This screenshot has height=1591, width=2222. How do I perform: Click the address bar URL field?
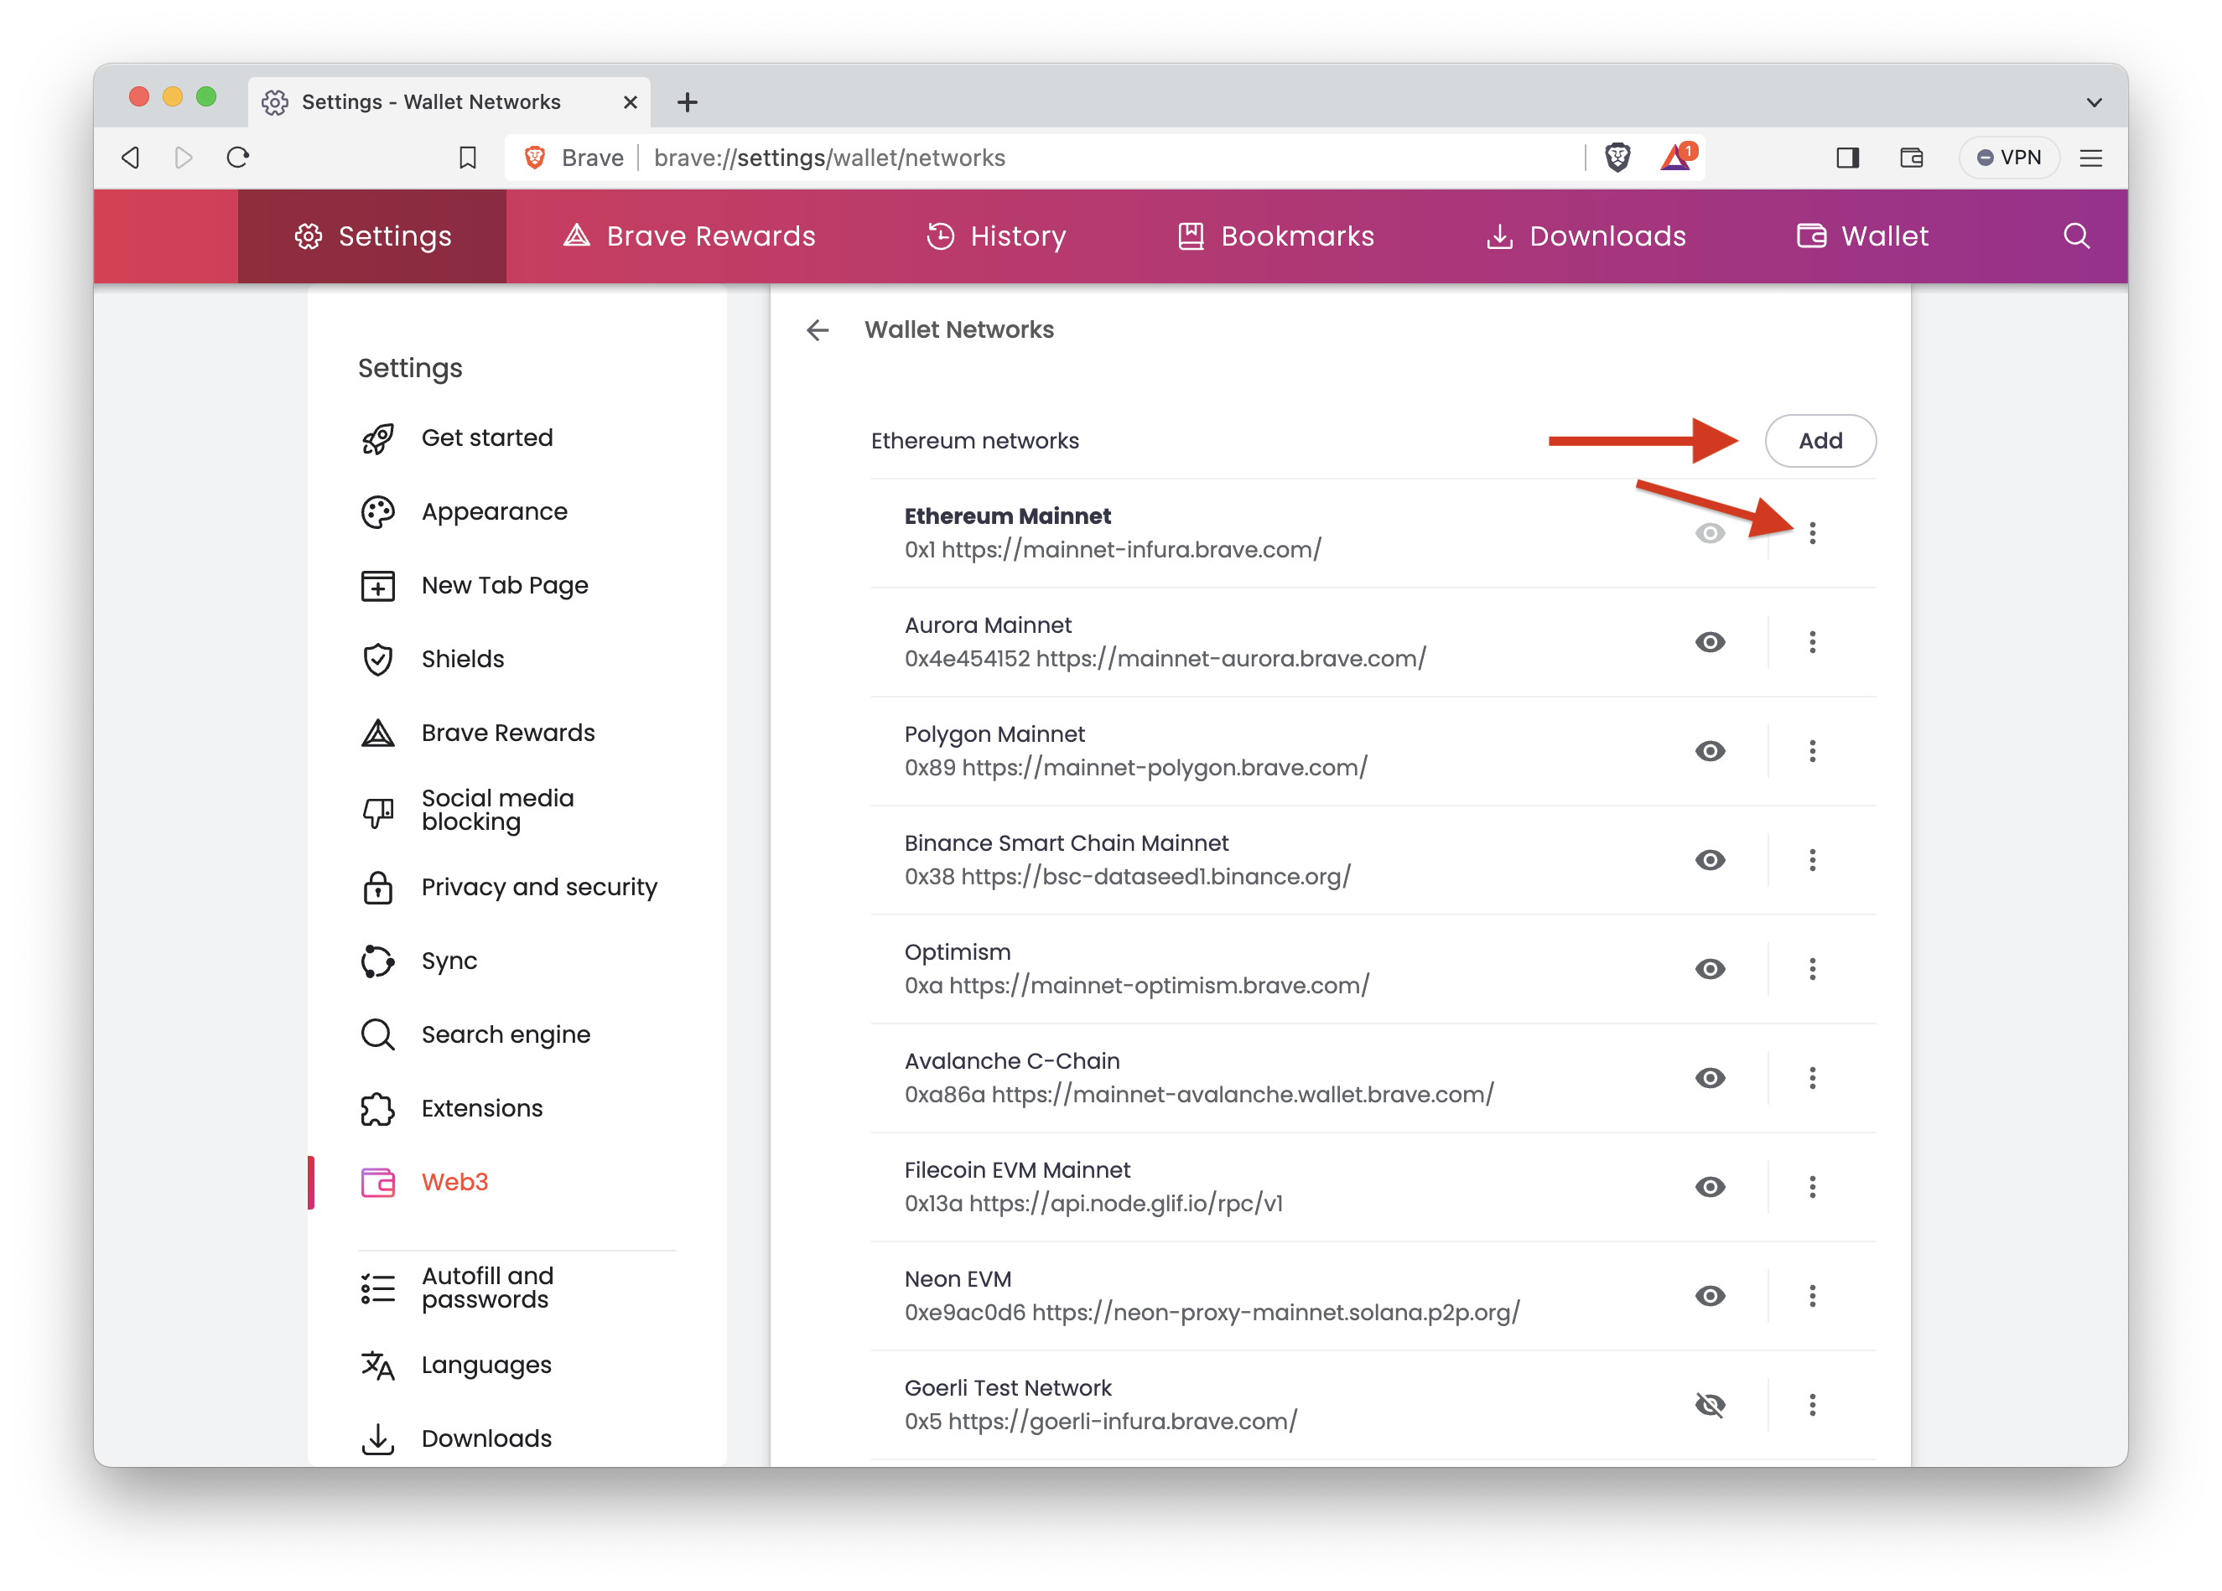pos(1107,158)
